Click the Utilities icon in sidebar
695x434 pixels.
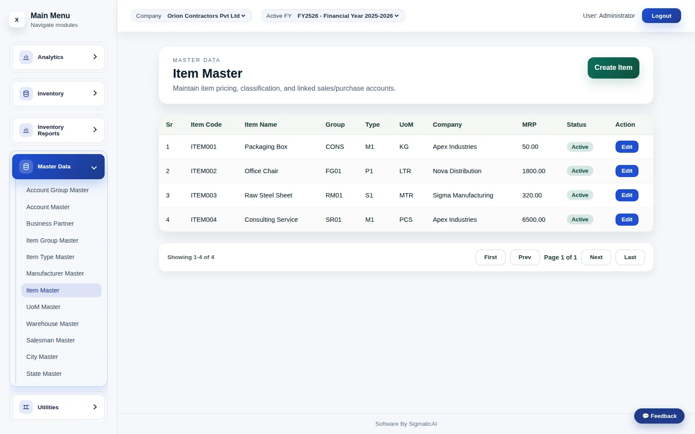[x=26, y=407]
